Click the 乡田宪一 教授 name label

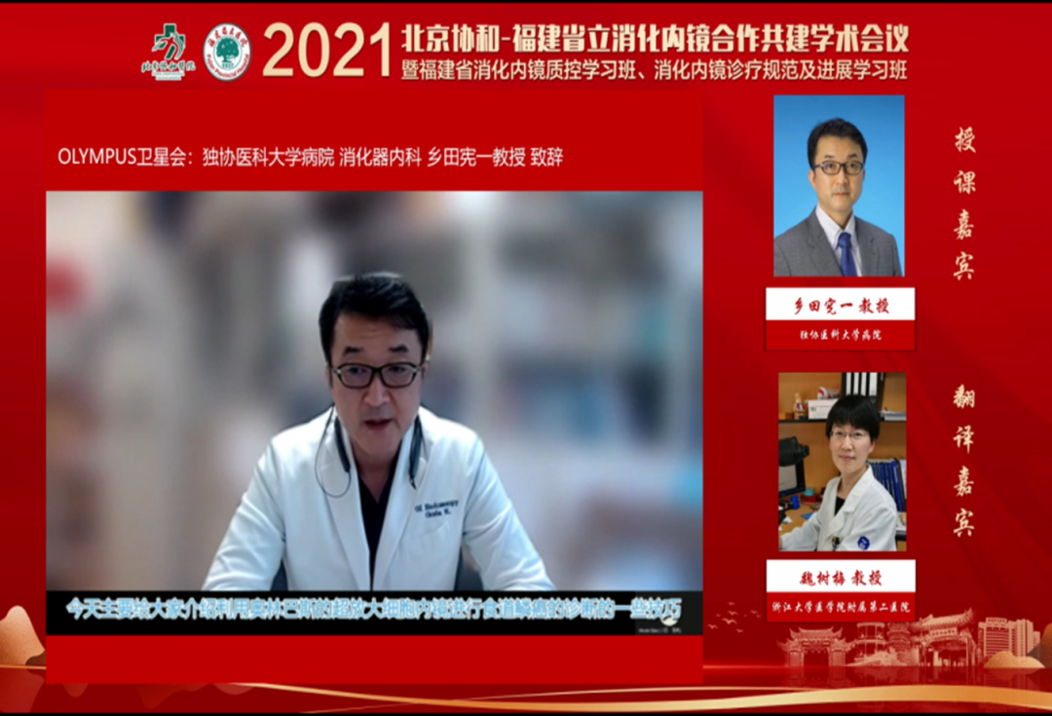[840, 304]
